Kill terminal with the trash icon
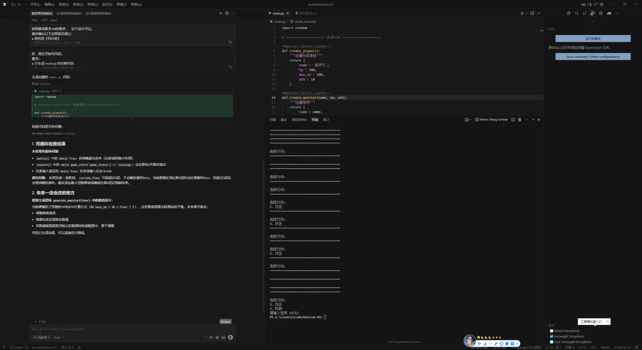Image resolution: width=642 pixels, height=350 pixels. click(520, 119)
